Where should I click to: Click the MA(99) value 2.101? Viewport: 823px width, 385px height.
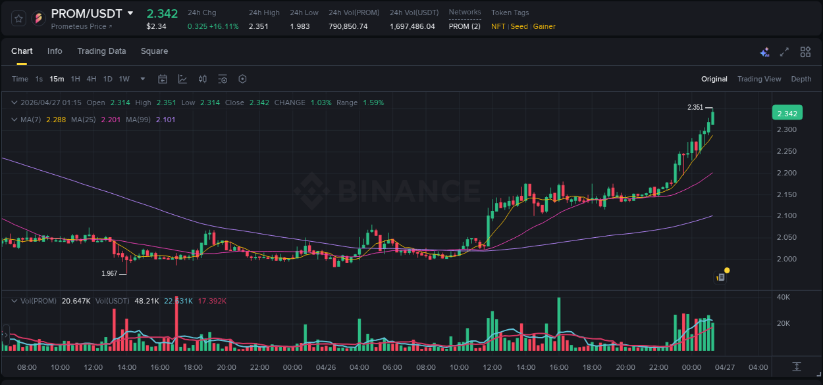(166, 120)
